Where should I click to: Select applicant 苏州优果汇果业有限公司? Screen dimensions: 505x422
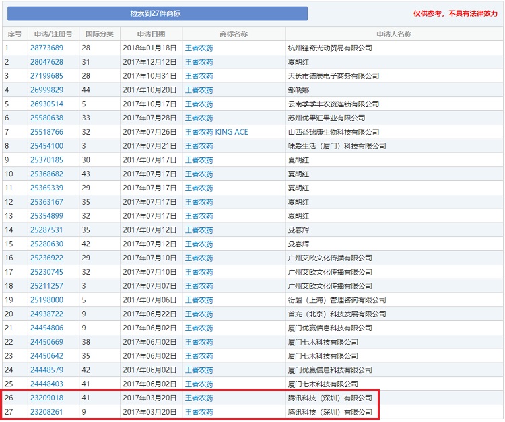[327, 118]
